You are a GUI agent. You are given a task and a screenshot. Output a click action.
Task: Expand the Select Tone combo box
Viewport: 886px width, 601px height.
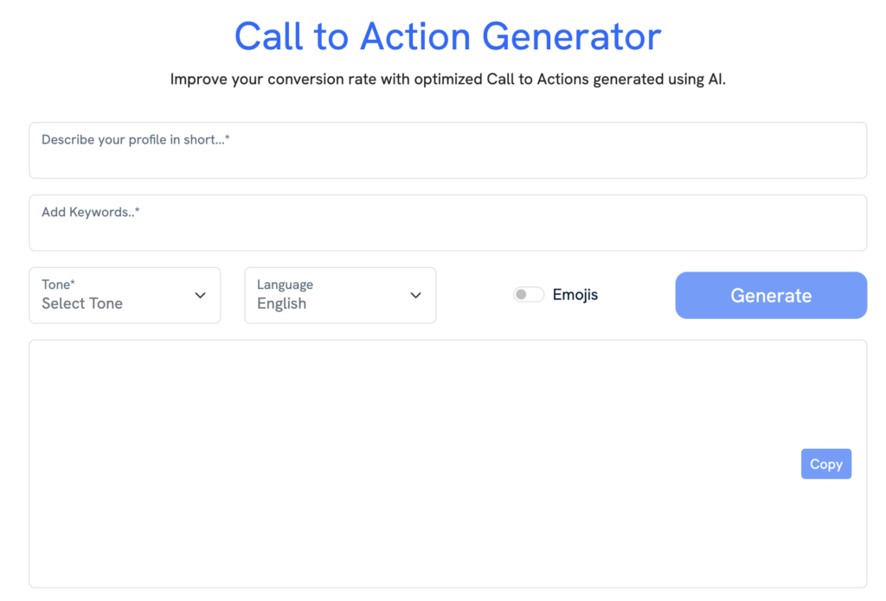click(125, 295)
